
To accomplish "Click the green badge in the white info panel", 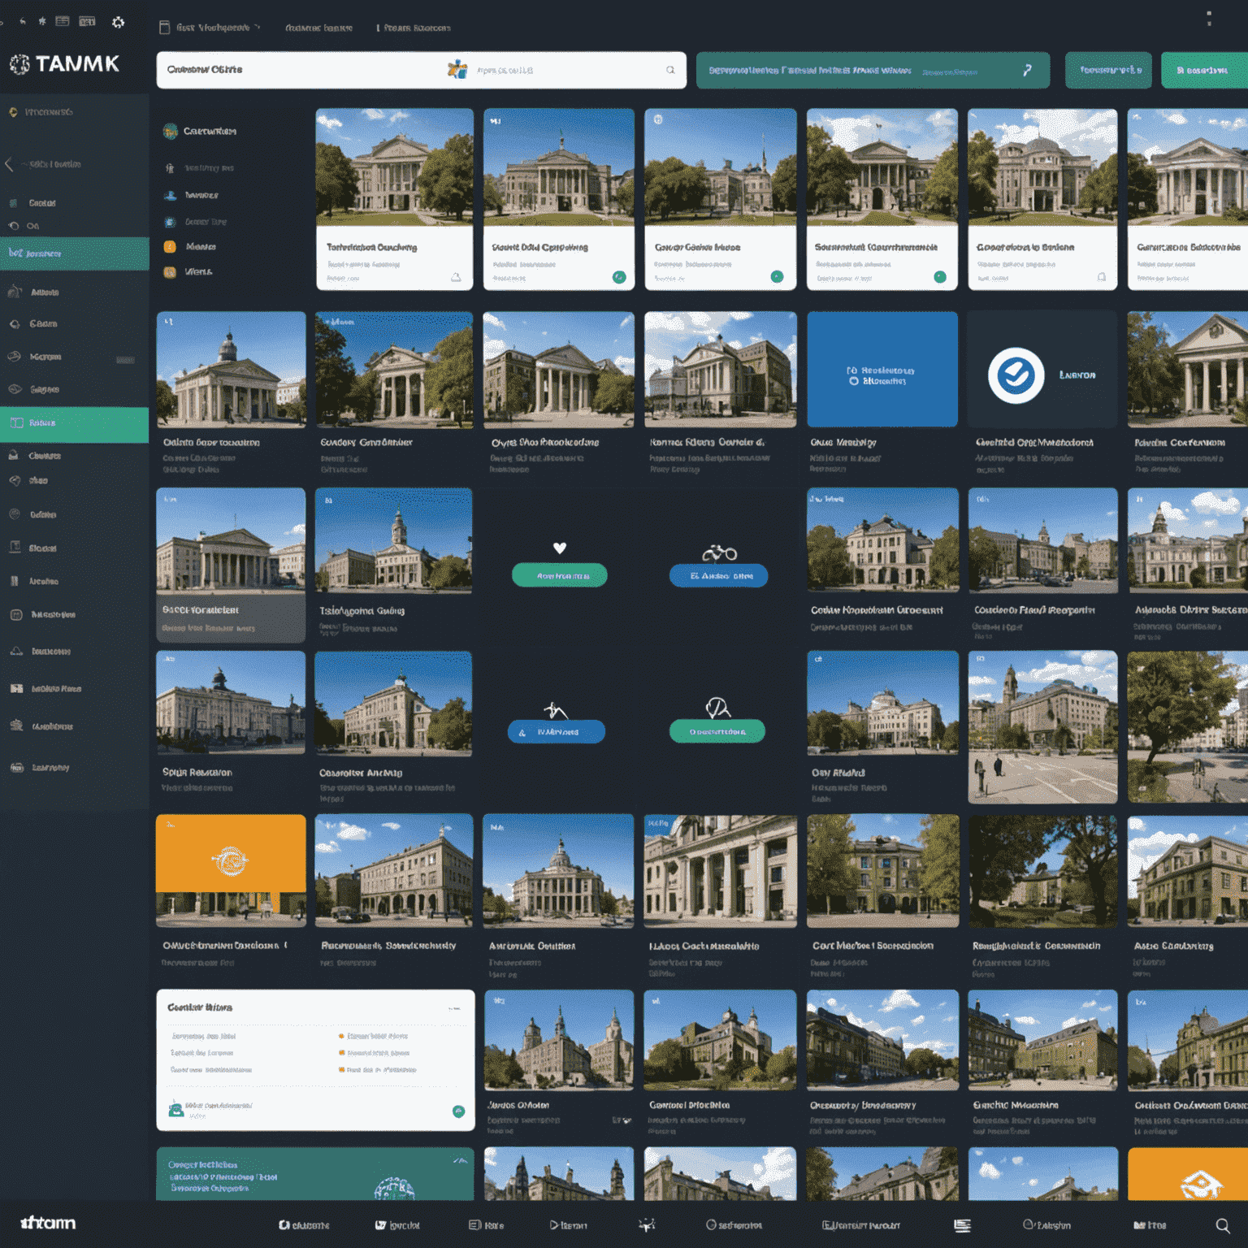I will 458,1111.
